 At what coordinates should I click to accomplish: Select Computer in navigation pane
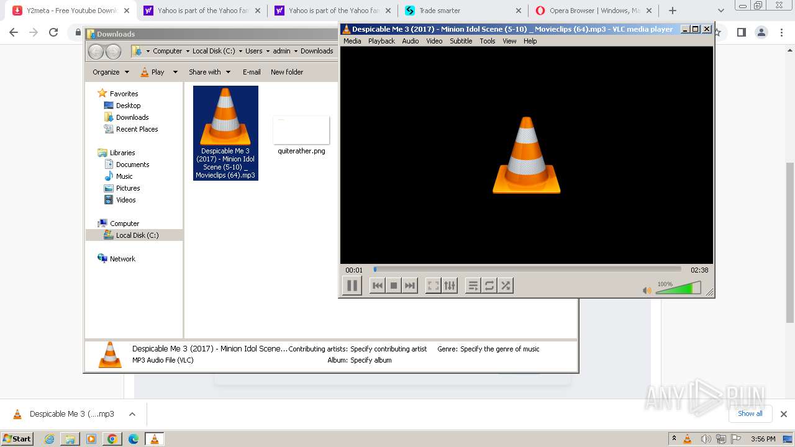coord(124,223)
